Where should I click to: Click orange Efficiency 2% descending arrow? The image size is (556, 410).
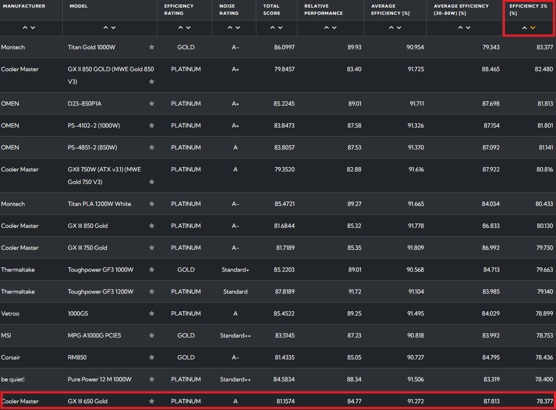(532, 28)
